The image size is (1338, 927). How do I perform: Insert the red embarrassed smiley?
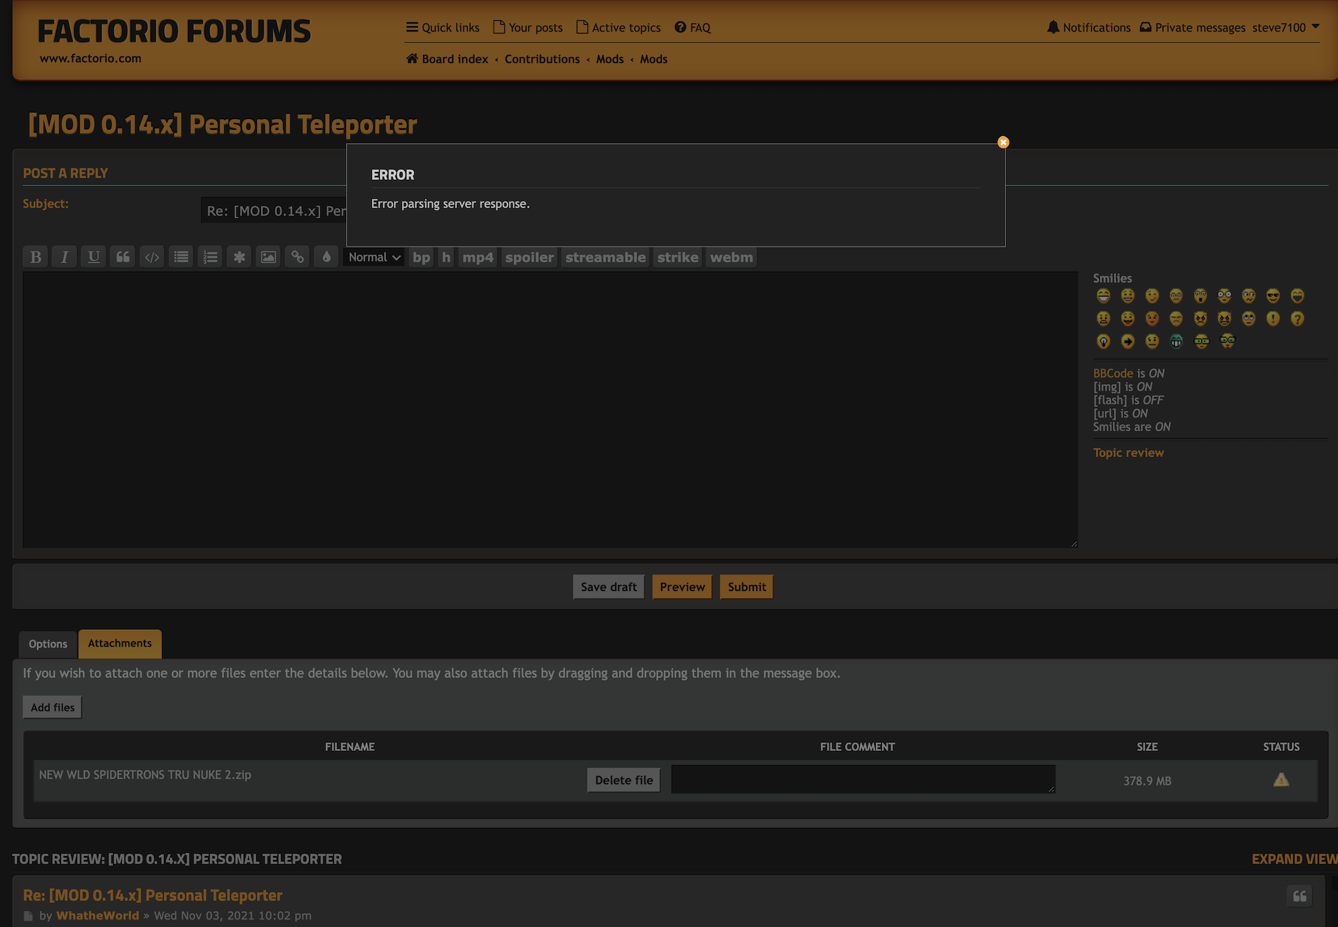pos(1152,319)
